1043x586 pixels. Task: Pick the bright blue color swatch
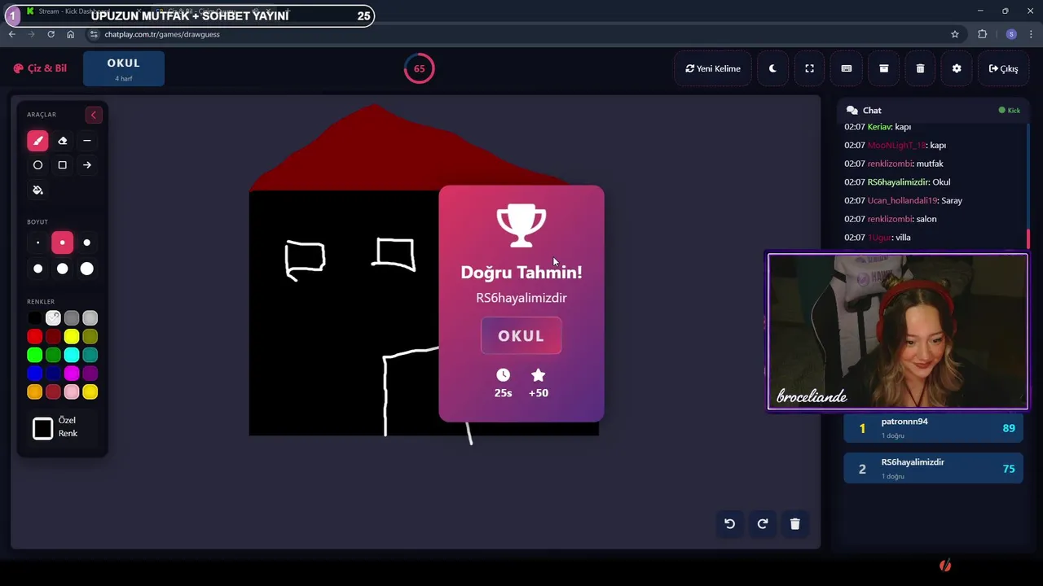pos(34,374)
